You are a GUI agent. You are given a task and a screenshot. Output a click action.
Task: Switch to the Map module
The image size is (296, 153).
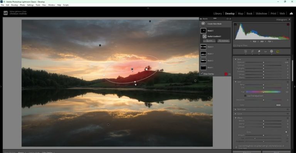pyautogui.click(x=240, y=13)
